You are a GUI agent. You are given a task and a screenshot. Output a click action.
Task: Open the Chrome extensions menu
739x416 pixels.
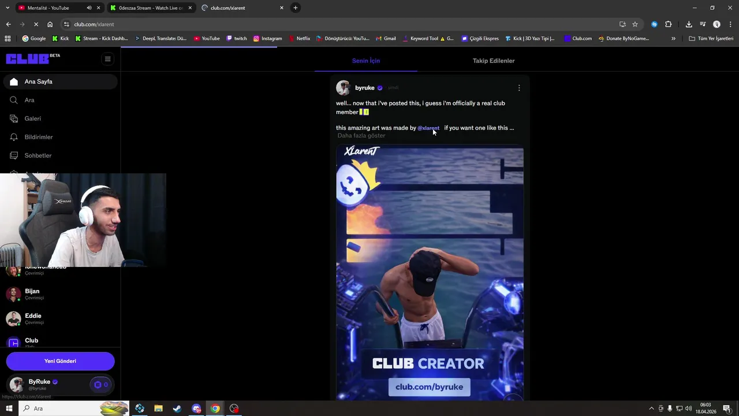(x=669, y=24)
